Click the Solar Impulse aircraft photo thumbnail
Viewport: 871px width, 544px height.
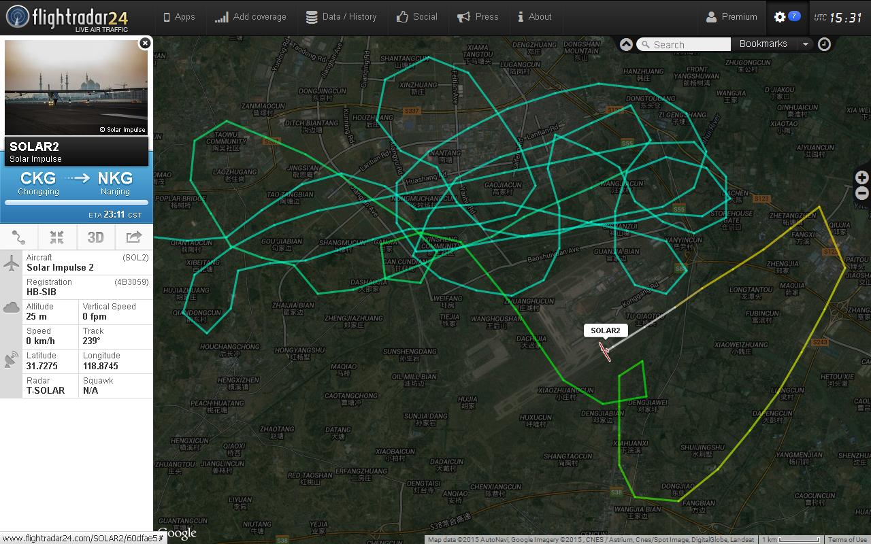[x=76, y=88]
